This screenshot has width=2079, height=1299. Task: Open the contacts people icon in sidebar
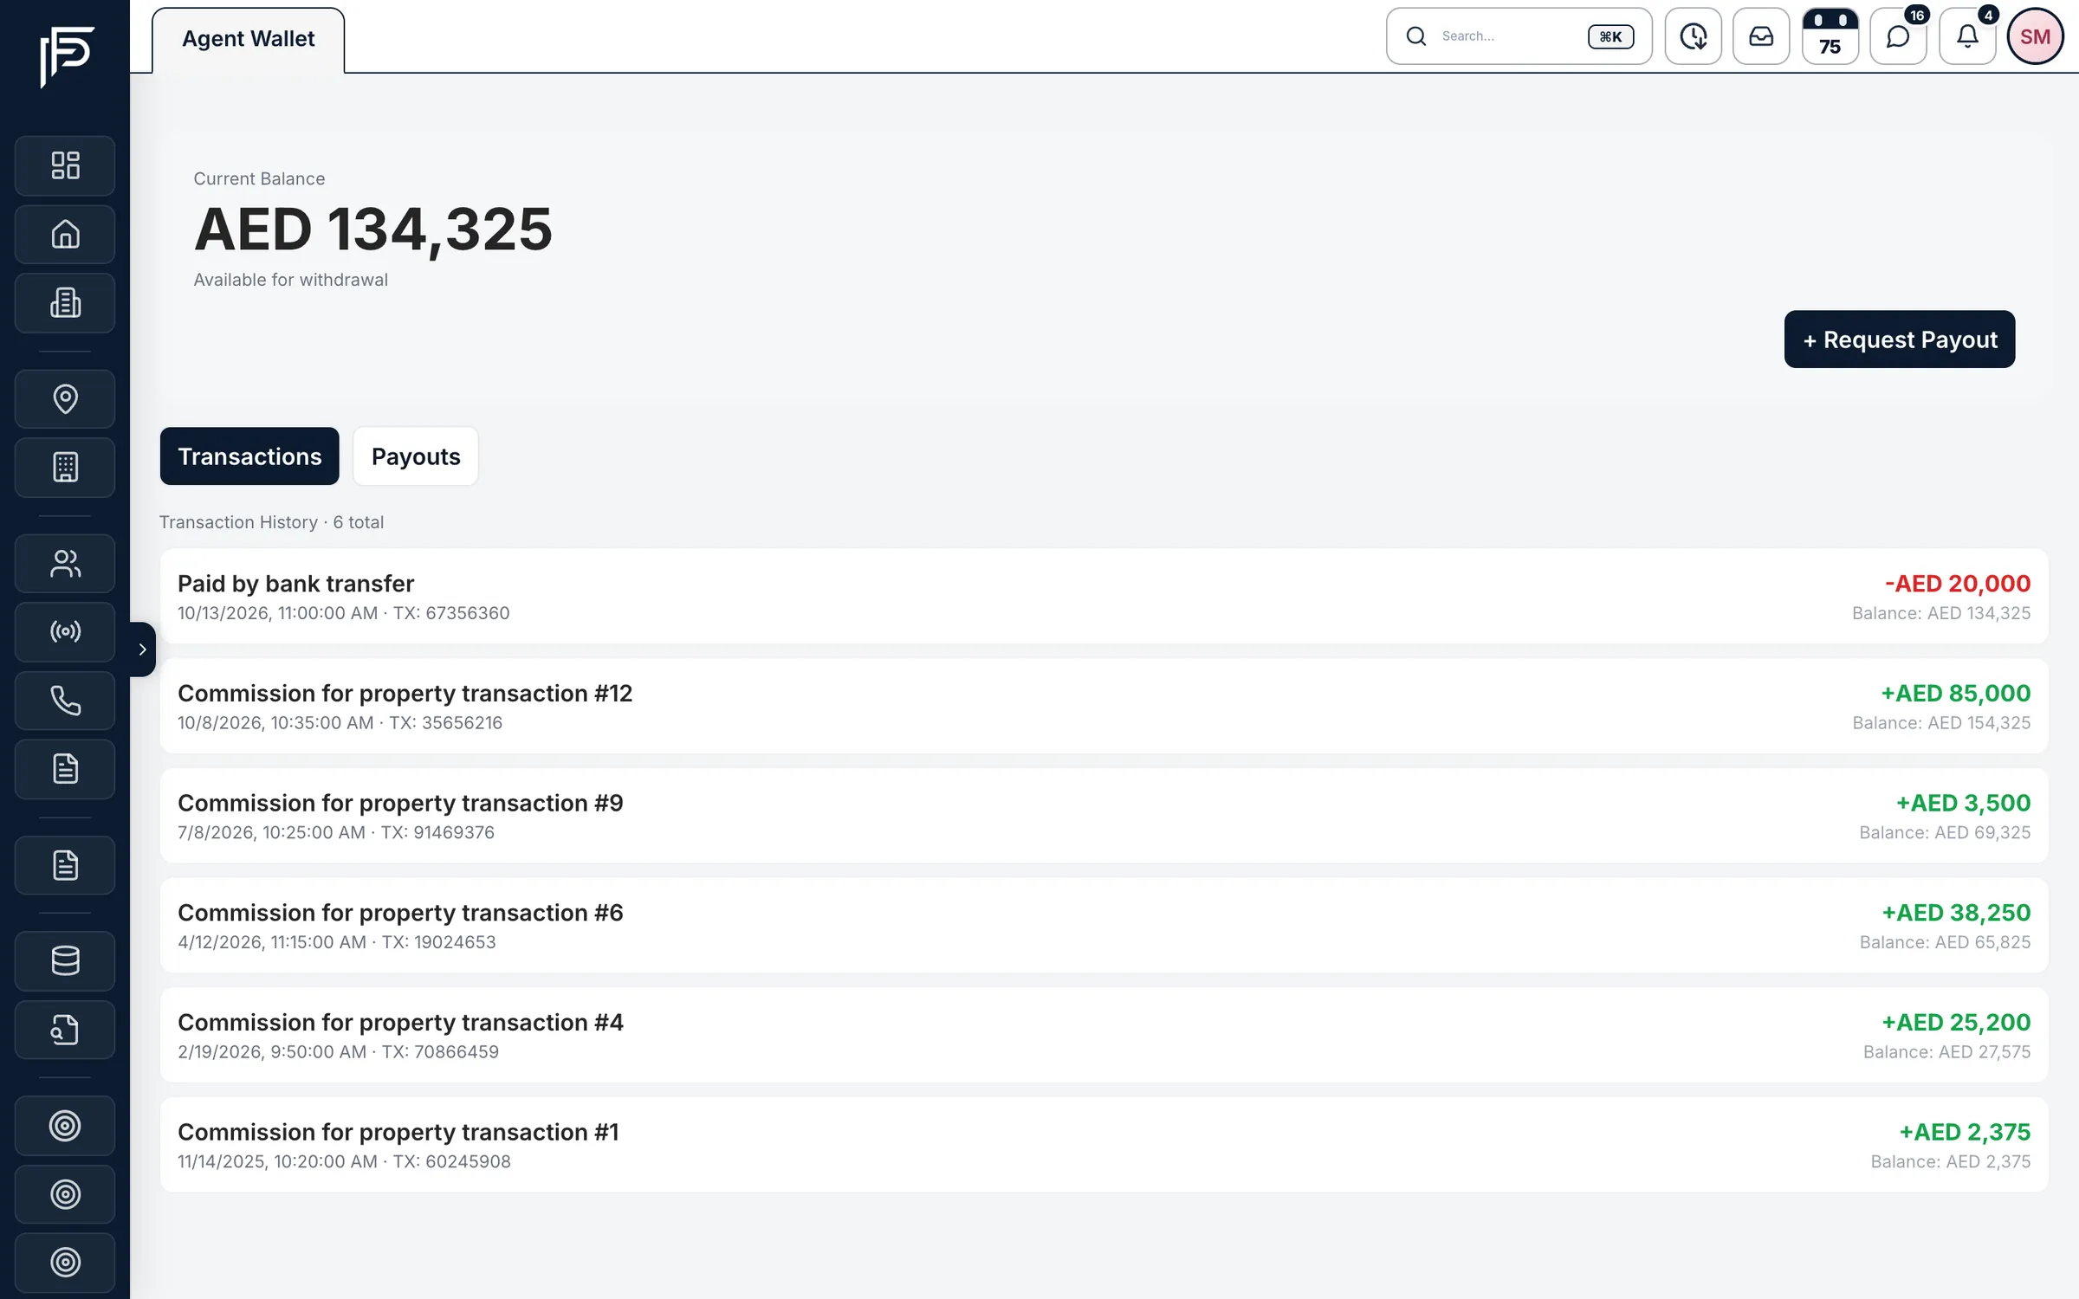click(65, 564)
